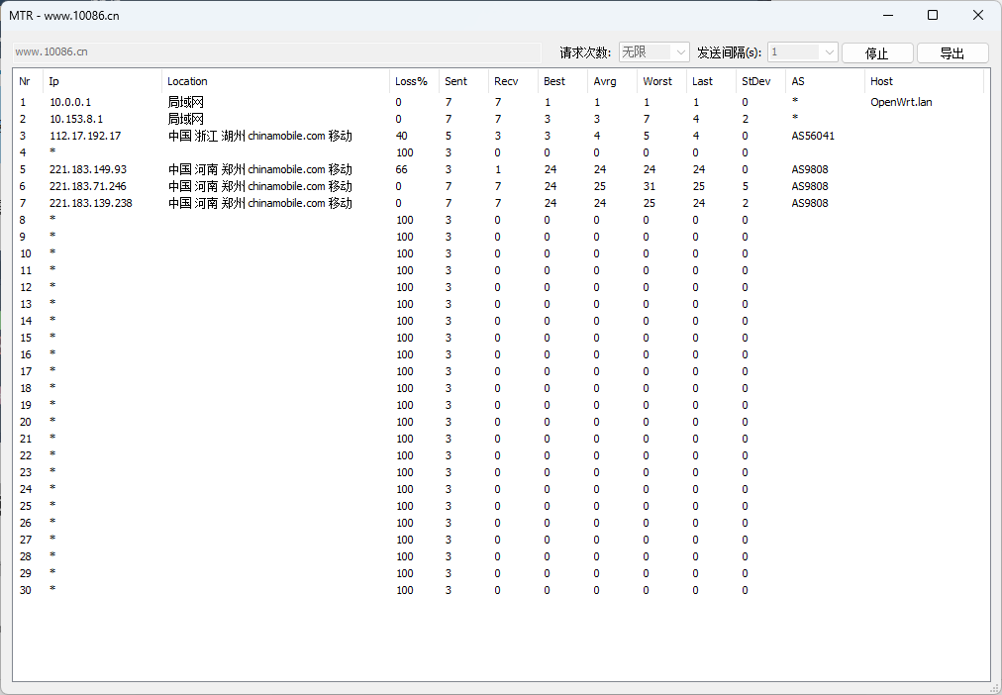Click the AS column header

coord(798,81)
